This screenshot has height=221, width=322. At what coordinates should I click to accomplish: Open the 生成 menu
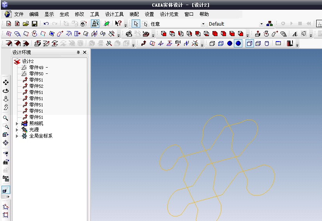point(64,14)
